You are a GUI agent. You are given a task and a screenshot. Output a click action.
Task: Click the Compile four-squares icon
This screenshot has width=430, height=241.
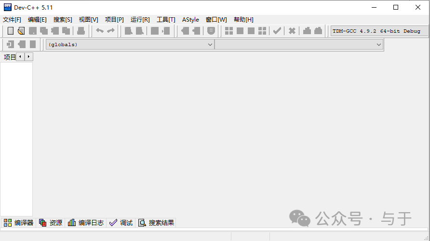(228, 31)
